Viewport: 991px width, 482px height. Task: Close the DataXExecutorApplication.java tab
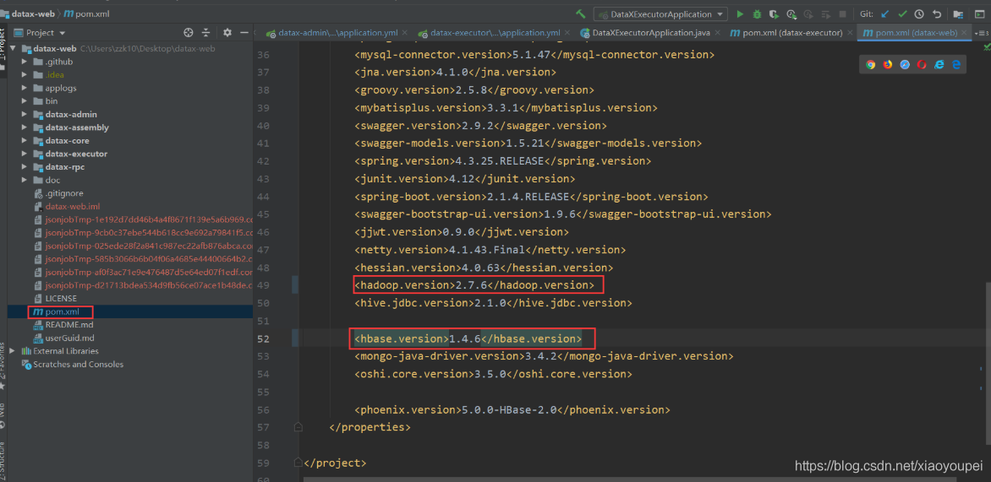click(715, 33)
